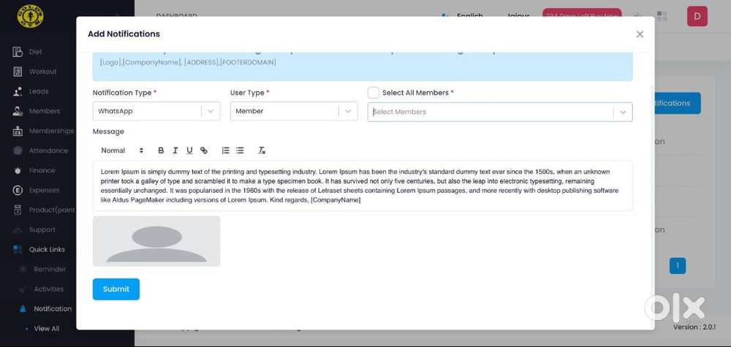Click the insert link icon
Viewport: 731px width, 347px height.
click(204, 150)
